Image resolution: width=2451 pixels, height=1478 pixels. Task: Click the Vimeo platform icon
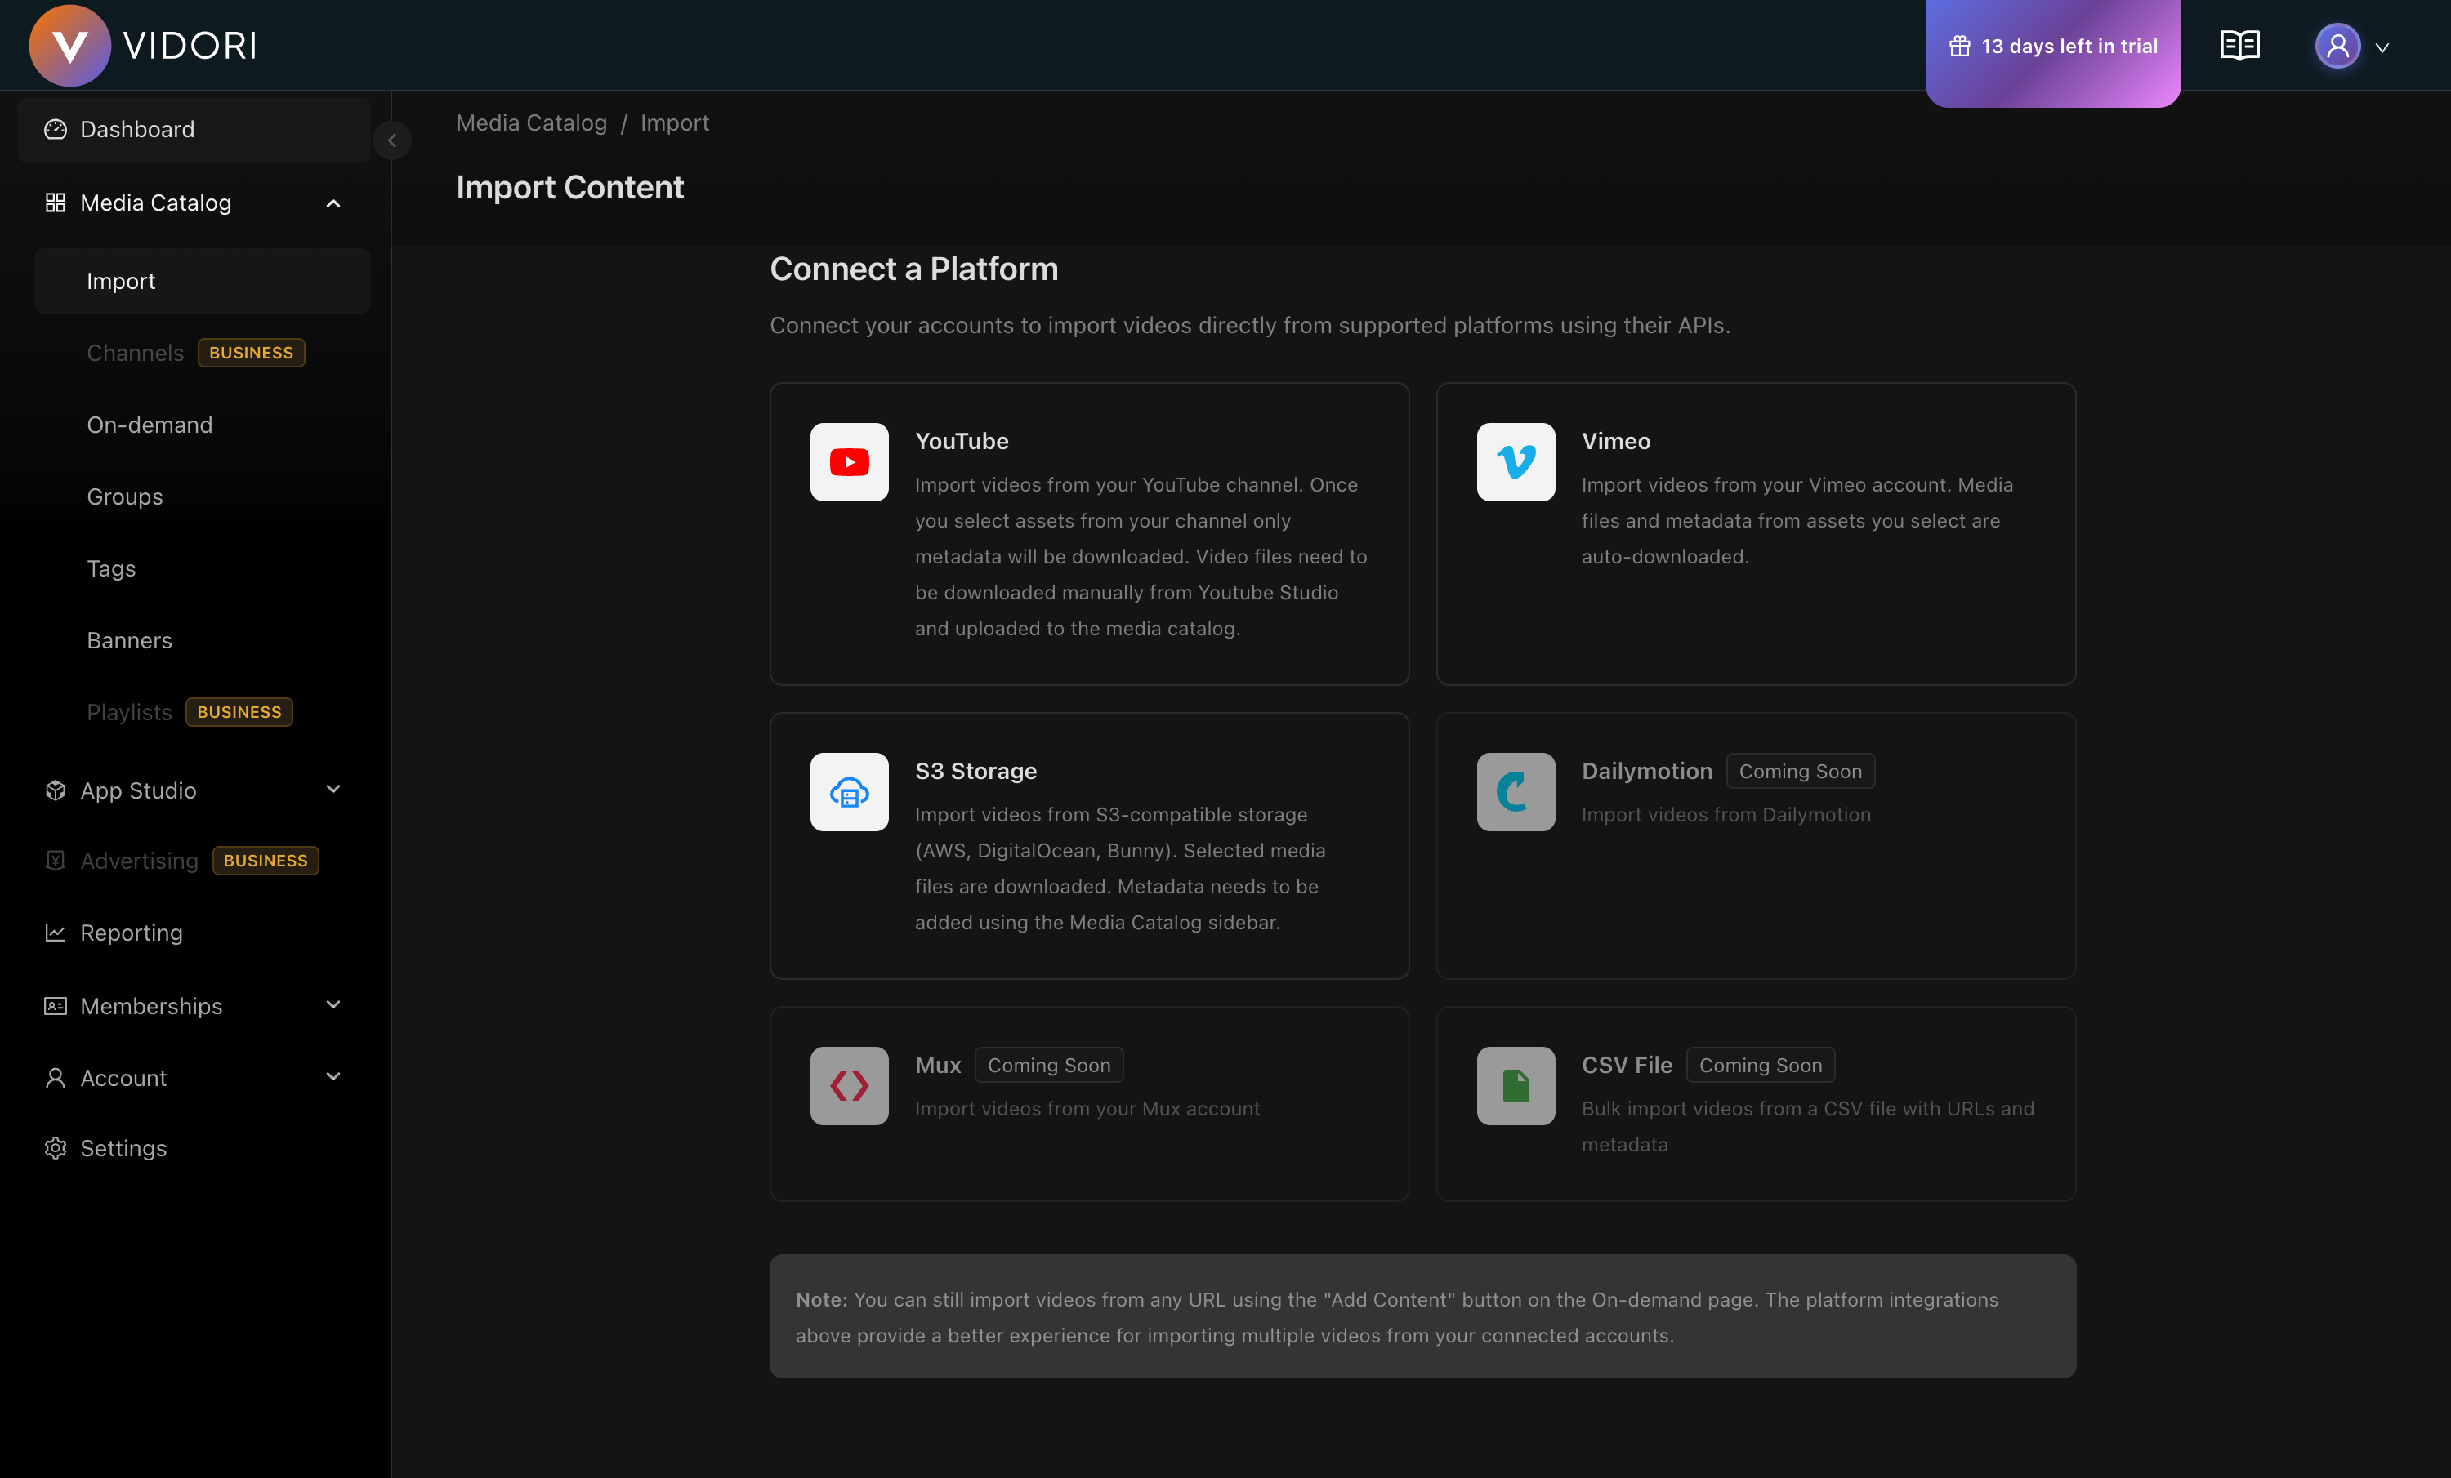tap(1515, 461)
